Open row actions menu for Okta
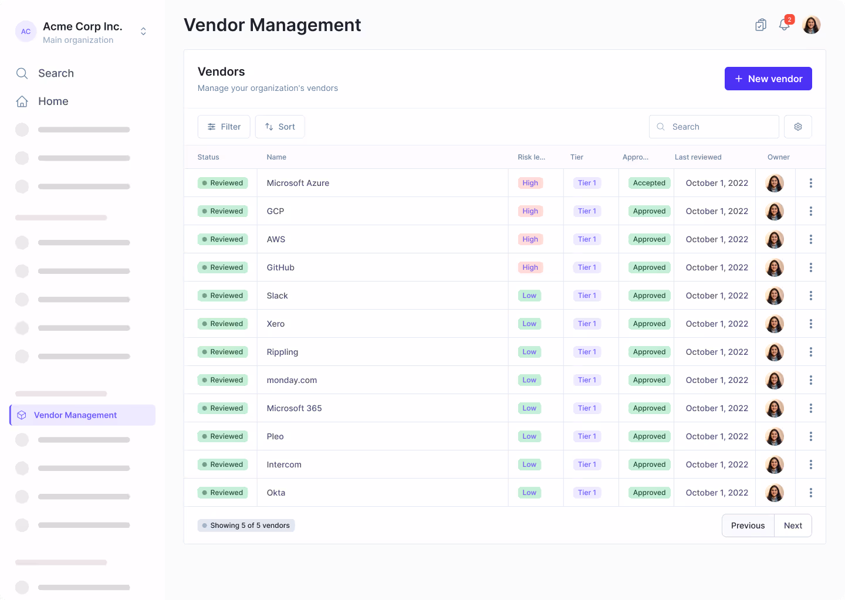Screen dimensions: 845x600 (811, 493)
